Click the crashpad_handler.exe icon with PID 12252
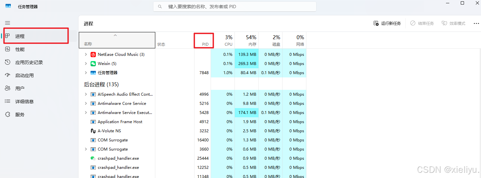 93,168
